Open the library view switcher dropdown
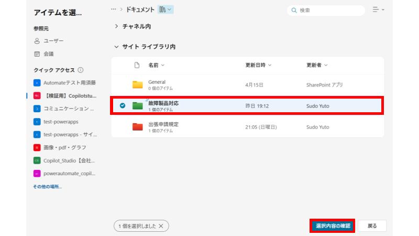419x236 pixels. pos(166,9)
